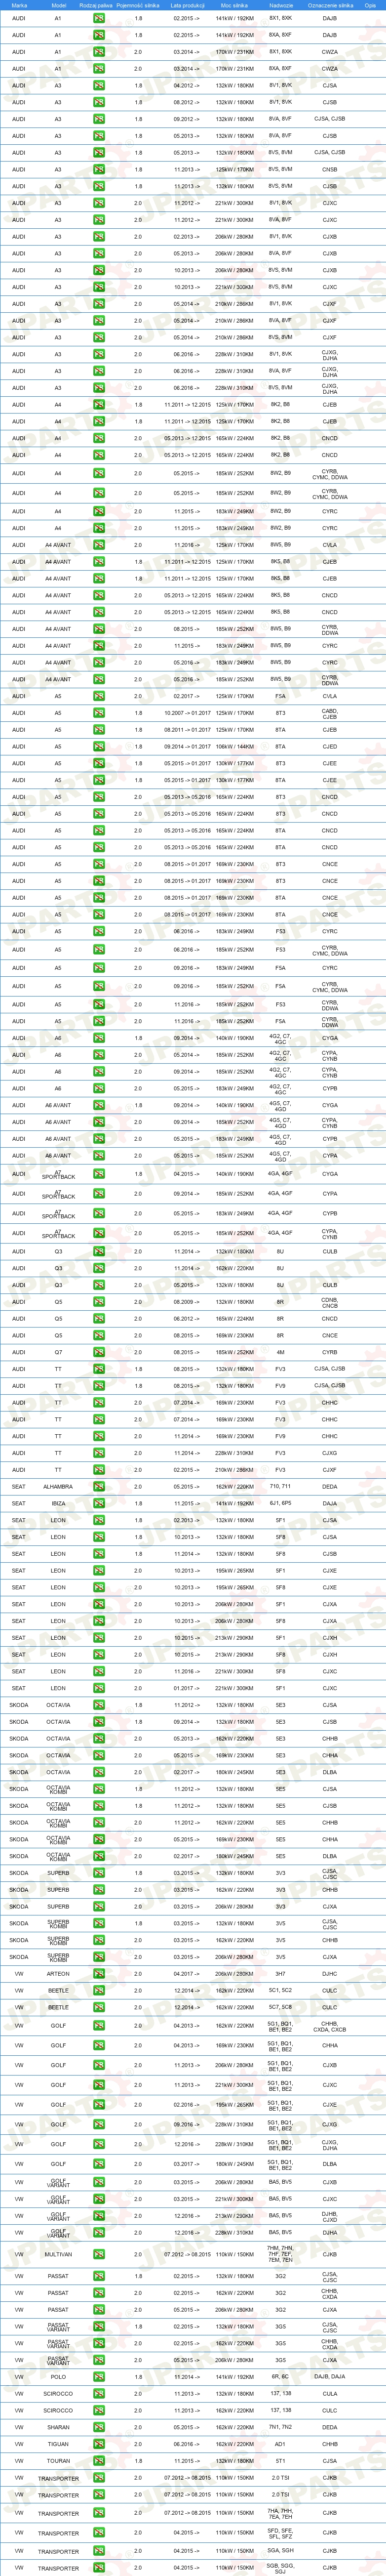Click fuel icon in AUDI TT CJXG row
The image size is (386, 2576).
(99, 1453)
